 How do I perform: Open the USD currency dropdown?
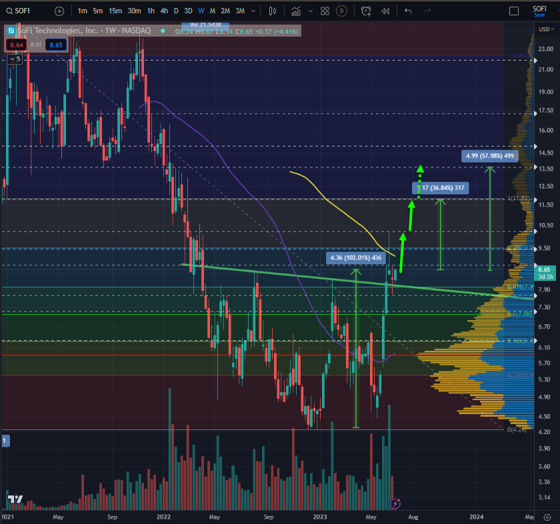click(x=547, y=29)
